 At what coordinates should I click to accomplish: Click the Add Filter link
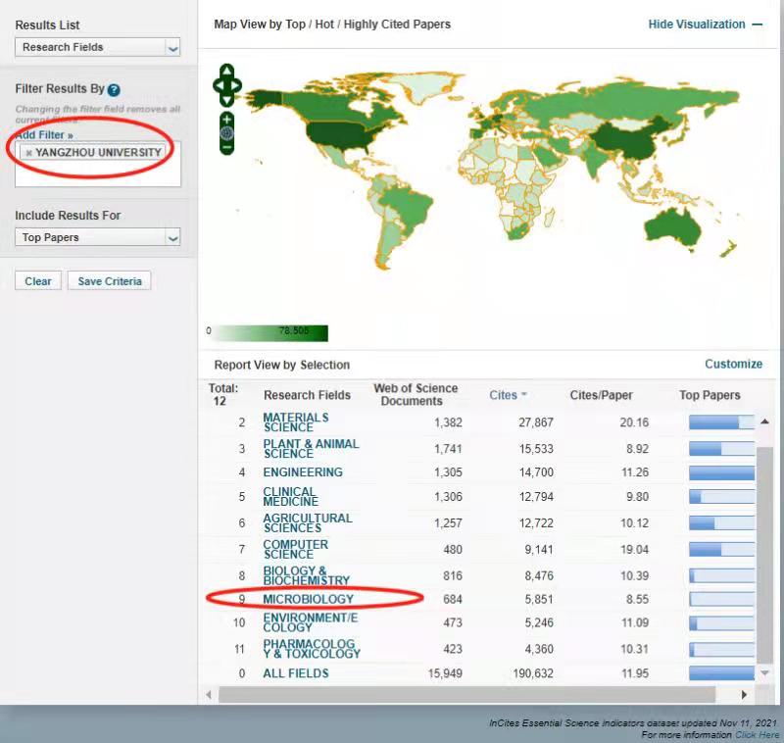[44, 134]
